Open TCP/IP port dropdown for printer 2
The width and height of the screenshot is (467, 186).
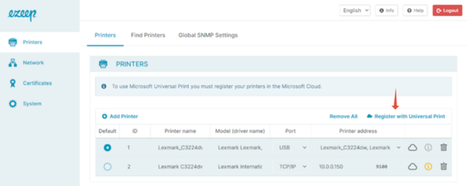click(x=291, y=167)
